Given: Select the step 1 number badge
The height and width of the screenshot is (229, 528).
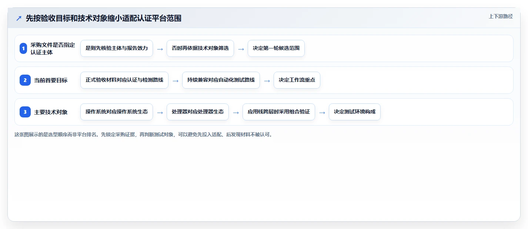Looking at the screenshot, I should coord(23,48).
